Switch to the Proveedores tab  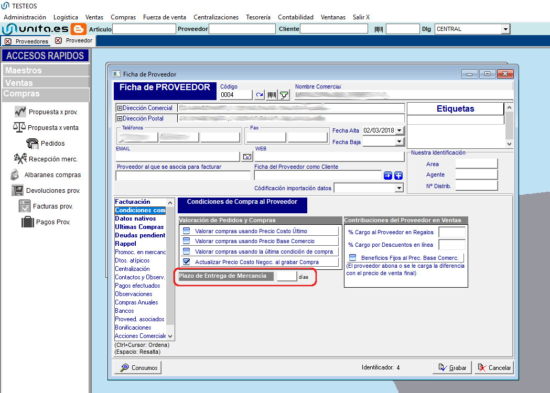point(31,41)
